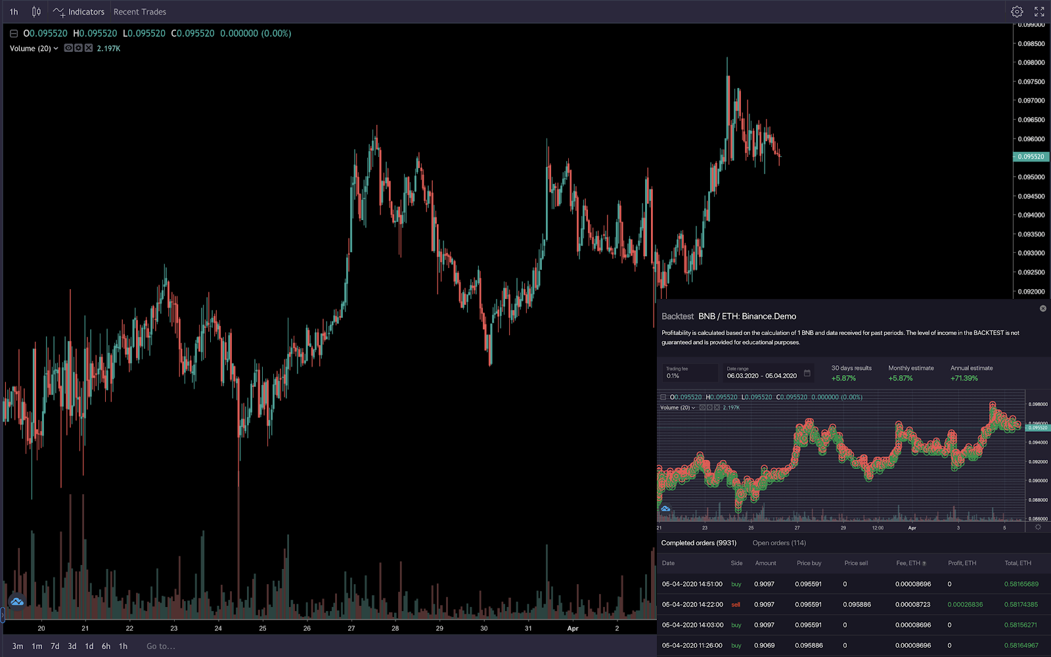1051x657 pixels.
Task: Click the Total, ETH column header
Action: tap(1017, 563)
